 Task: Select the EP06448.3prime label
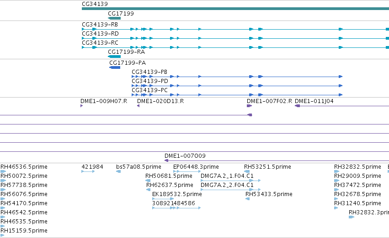(x=196, y=167)
